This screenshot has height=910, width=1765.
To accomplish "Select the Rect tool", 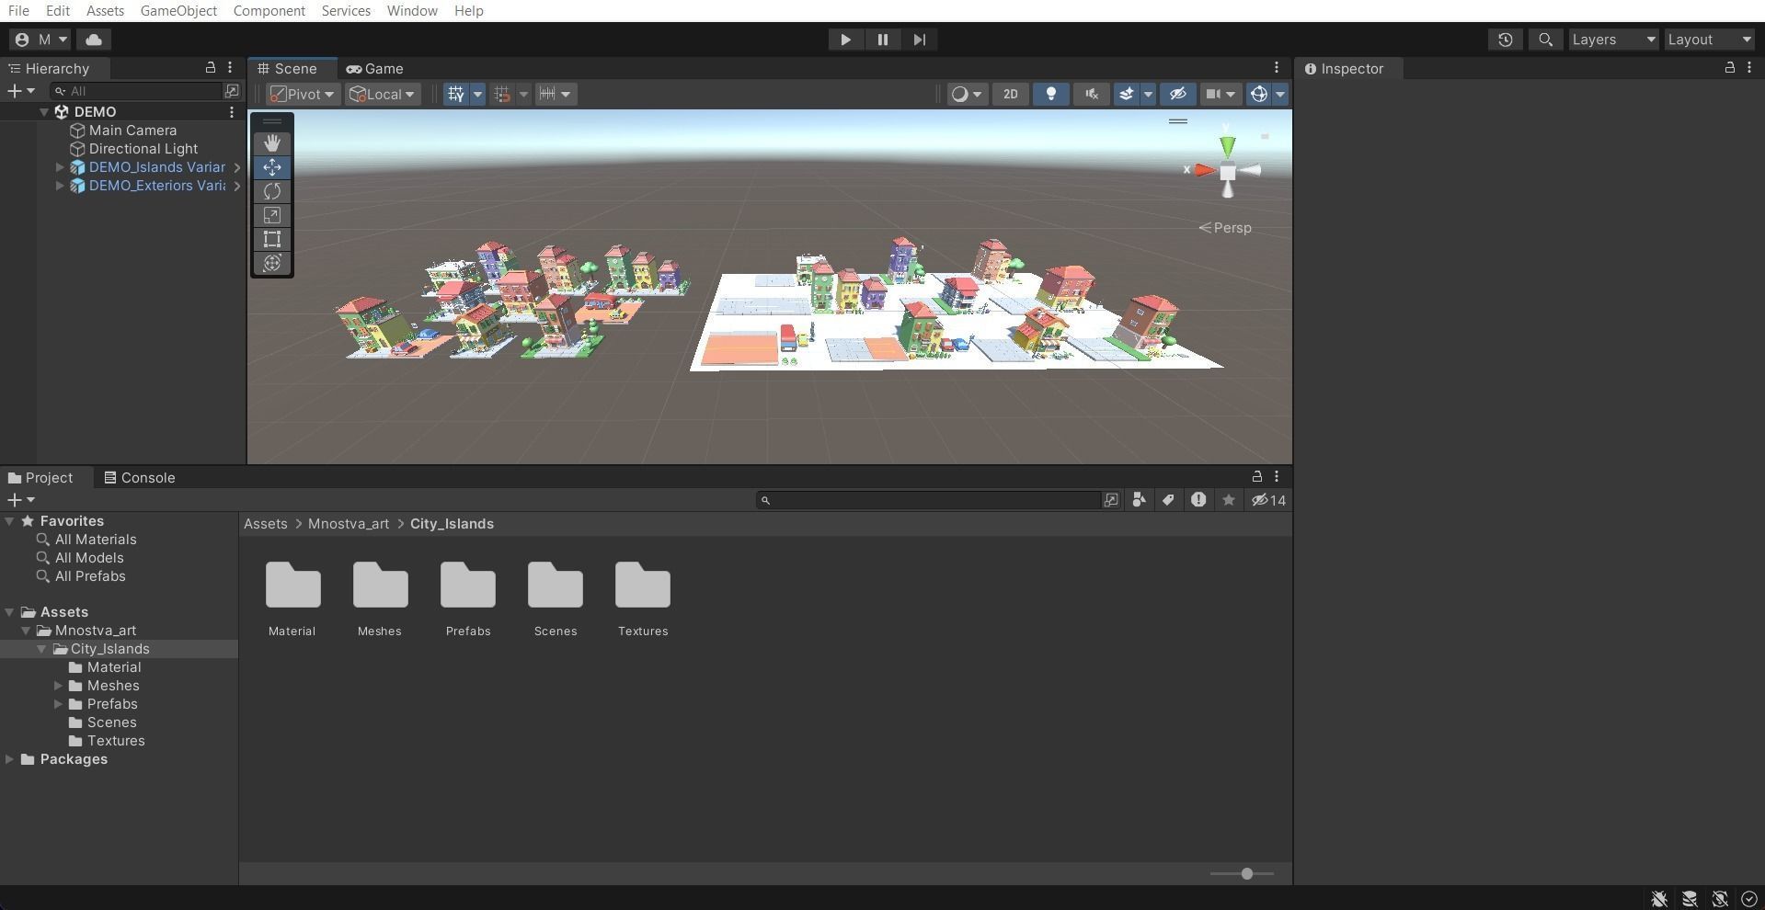I will pyautogui.click(x=272, y=239).
